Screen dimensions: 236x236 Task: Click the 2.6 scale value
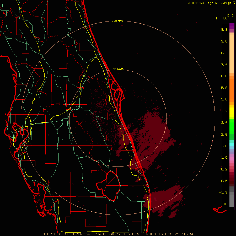(224, 135)
